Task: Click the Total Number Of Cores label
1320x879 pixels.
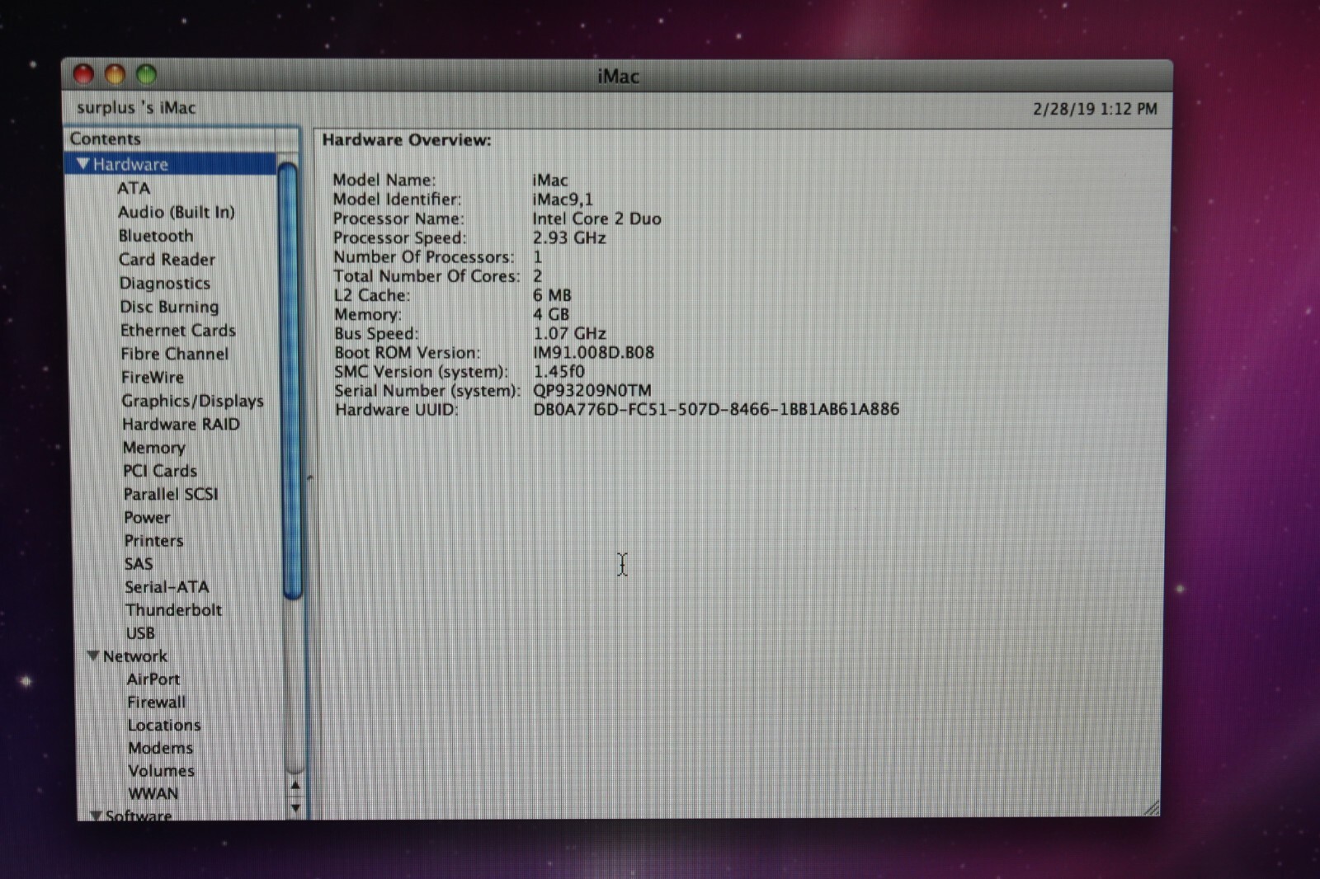Action: (427, 276)
